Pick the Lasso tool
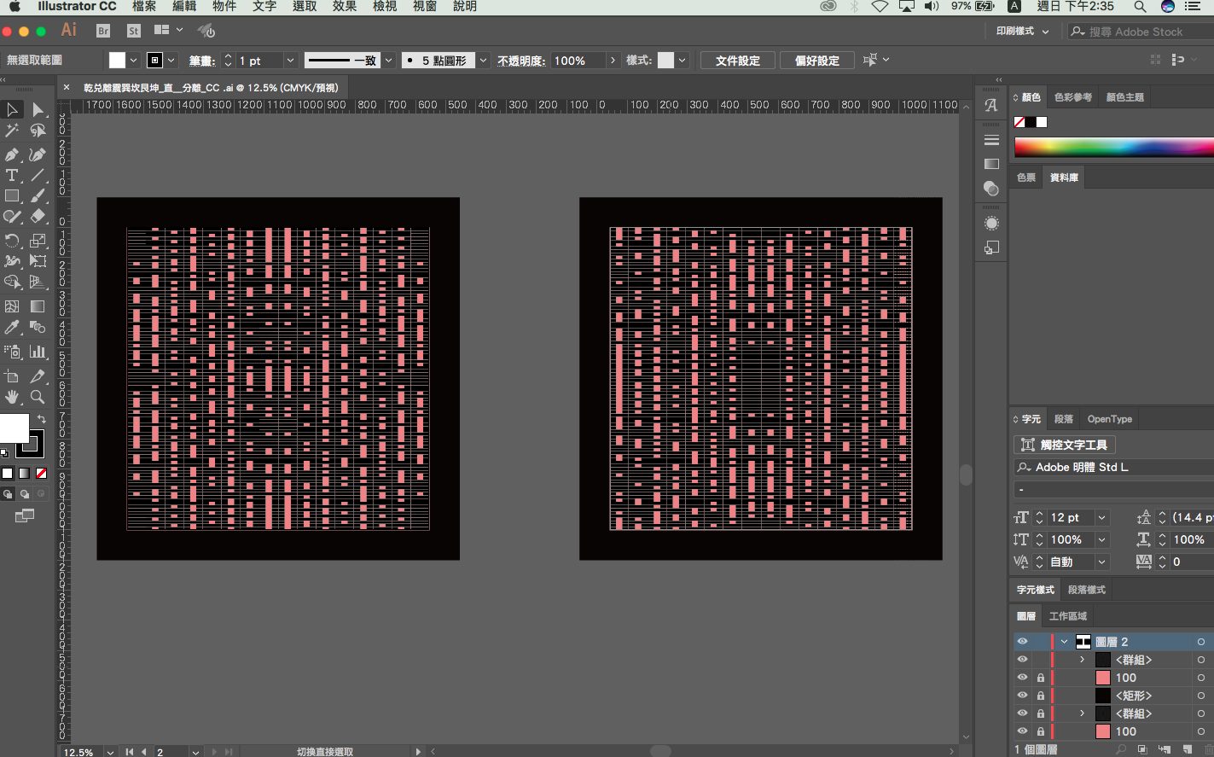Screen dimensions: 1214x757 (38, 131)
